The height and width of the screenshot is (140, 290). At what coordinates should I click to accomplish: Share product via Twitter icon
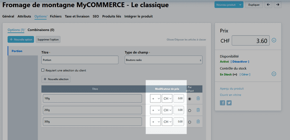click(x=229, y=103)
